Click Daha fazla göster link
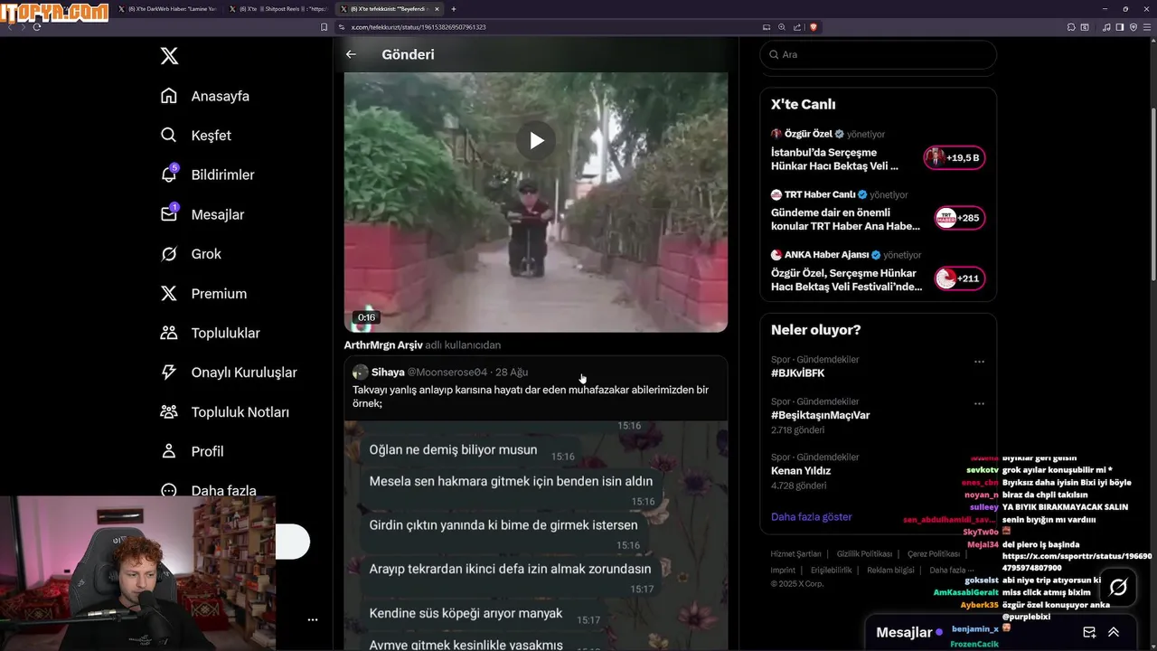The width and height of the screenshot is (1157, 651). tap(812, 517)
